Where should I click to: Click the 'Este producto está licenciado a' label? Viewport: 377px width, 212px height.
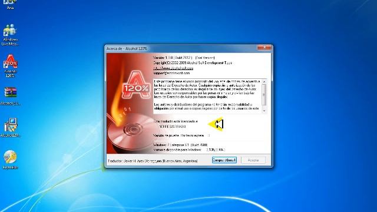coord(176,121)
